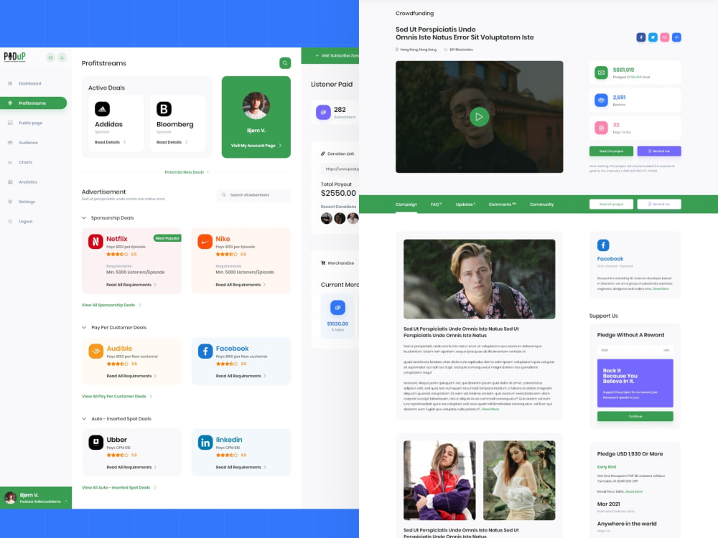Switch to the Community tab
Screen dimensions: 718x538
pyautogui.click(x=541, y=204)
